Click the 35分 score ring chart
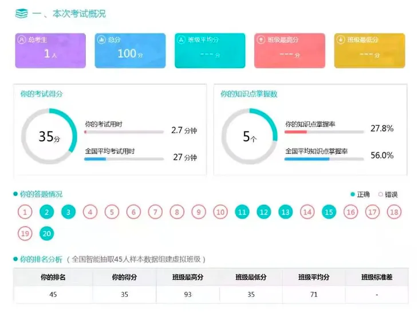Viewport: 418px width, 313px height. 49,136
